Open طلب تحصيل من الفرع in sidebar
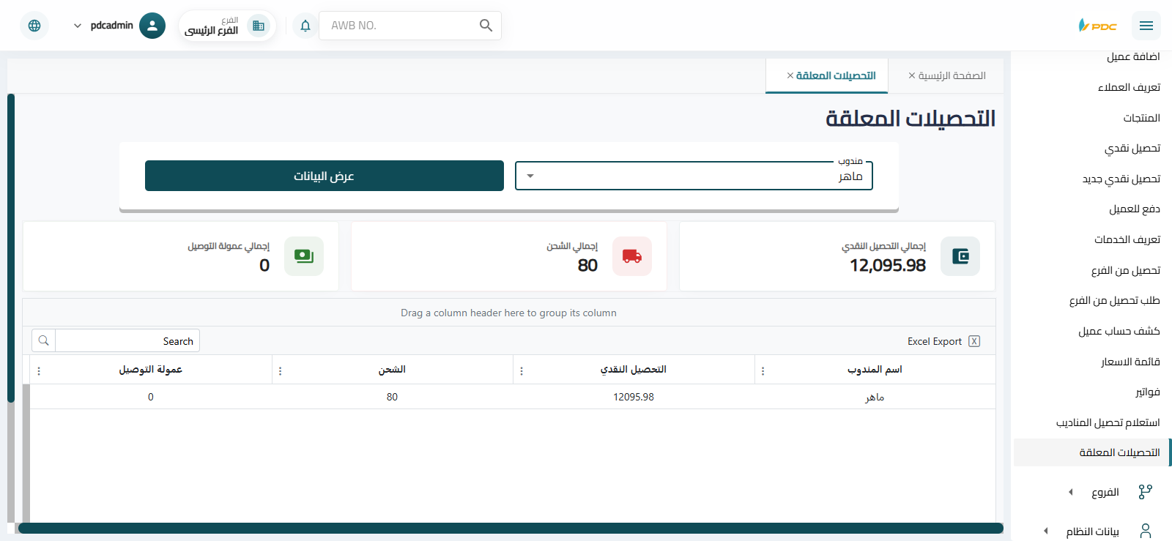Viewport: 1172px width, 541px height. (x=1115, y=301)
